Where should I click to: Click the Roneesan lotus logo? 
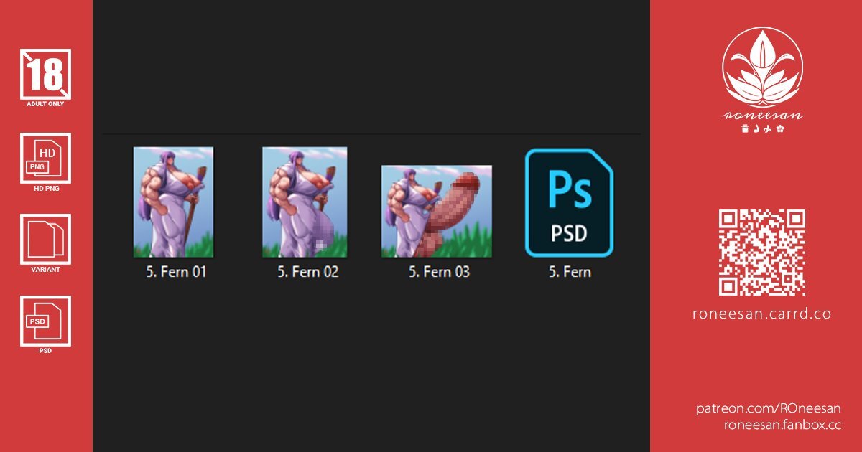pos(762,67)
